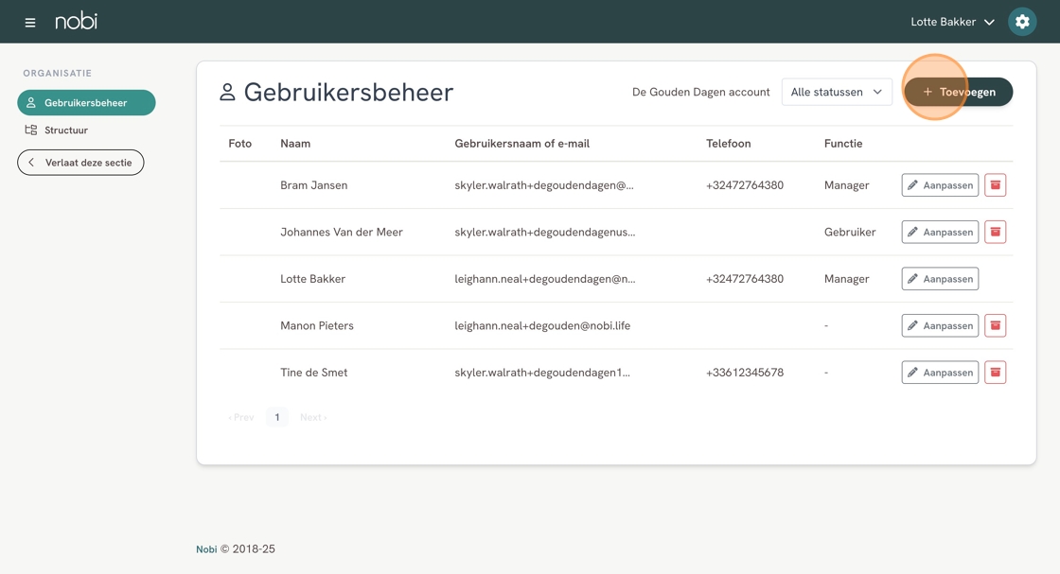Image resolution: width=1060 pixels, height=574 pixels.
Task: Remove Manon Pieters using the red icon
Action: pos(995,325)
